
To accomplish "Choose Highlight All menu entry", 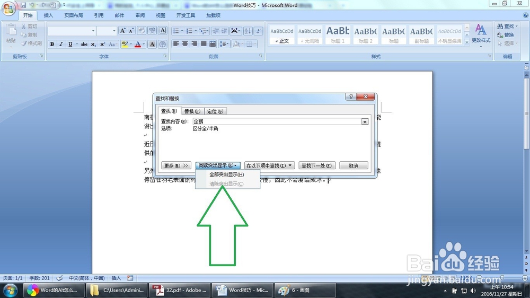I will pos(227,174).
